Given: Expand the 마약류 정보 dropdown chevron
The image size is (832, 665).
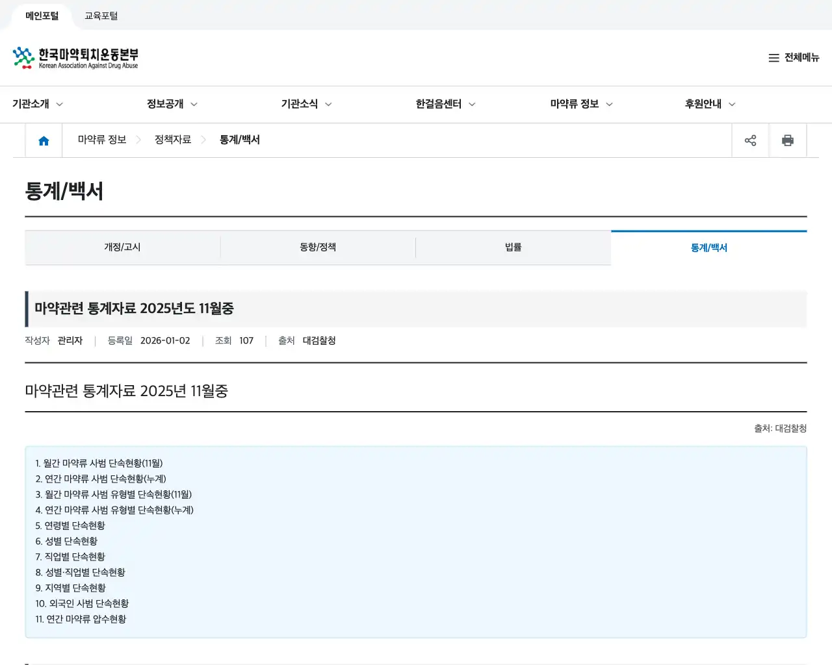Looking at the screenshot, I should pos(609,104).
